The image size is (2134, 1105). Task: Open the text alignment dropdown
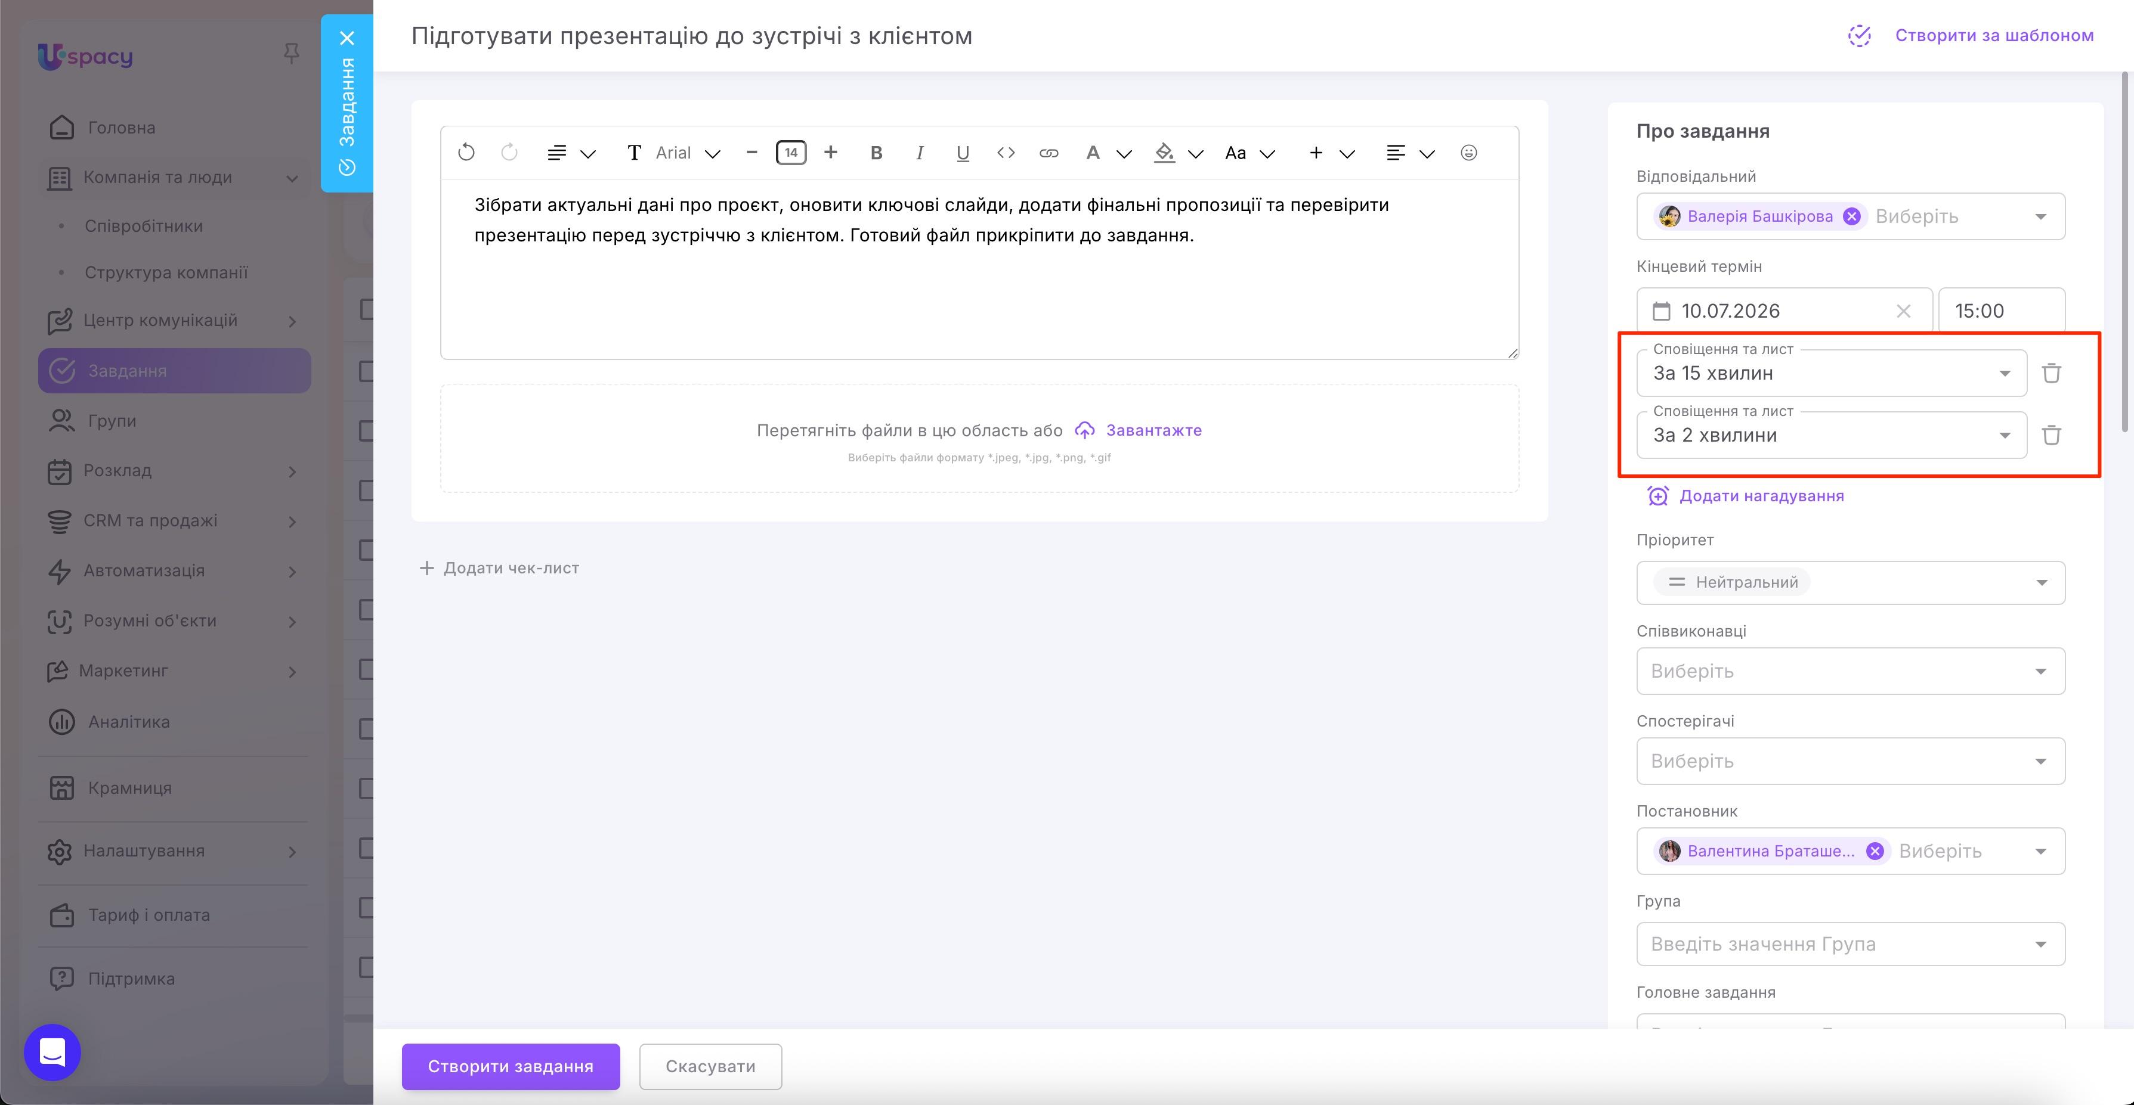[x=1410, y=153]
